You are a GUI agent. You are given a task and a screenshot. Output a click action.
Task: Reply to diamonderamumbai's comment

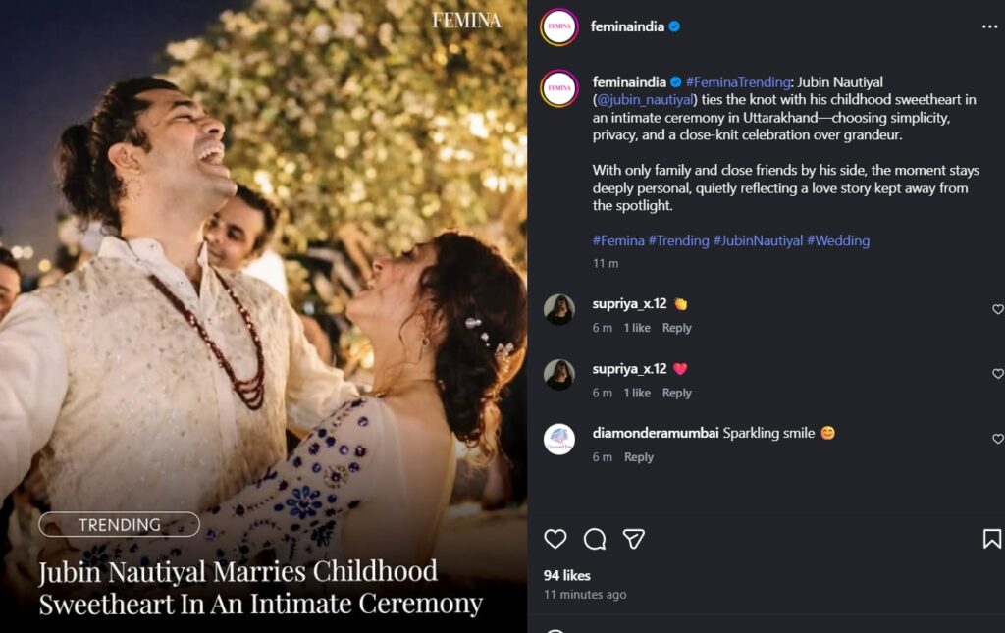tap(638, 457)
